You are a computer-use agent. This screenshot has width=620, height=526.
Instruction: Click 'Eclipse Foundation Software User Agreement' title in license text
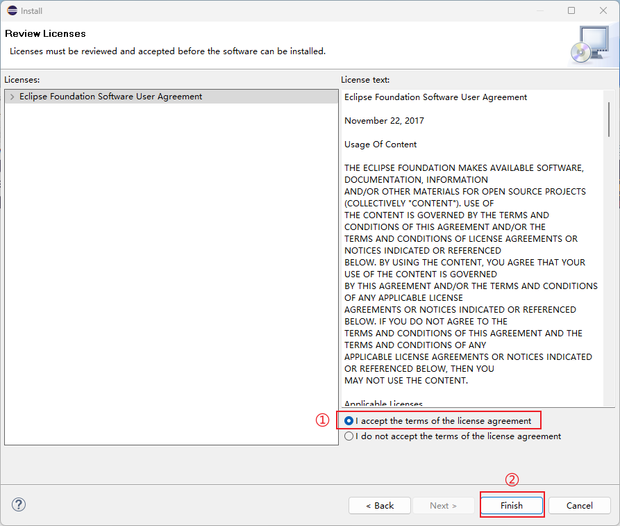[436, 97]
